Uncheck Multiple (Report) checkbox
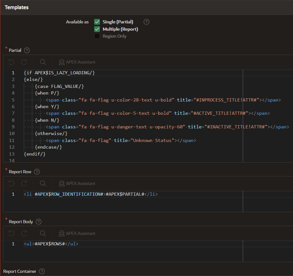The height and width of the screenshot is (276, 293). (x=97, y=29)
